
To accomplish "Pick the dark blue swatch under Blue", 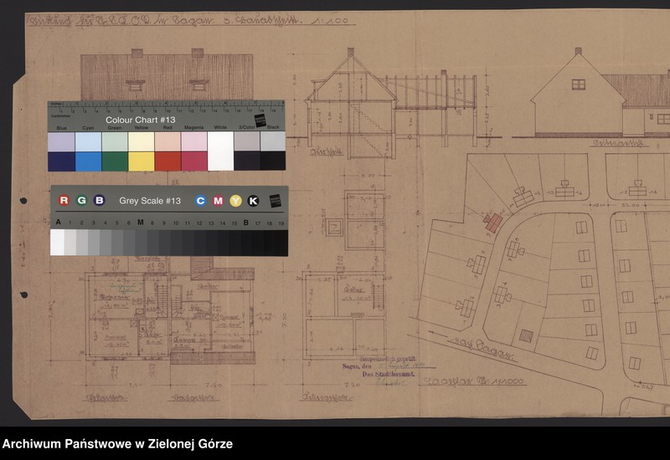I will [61, 161].
